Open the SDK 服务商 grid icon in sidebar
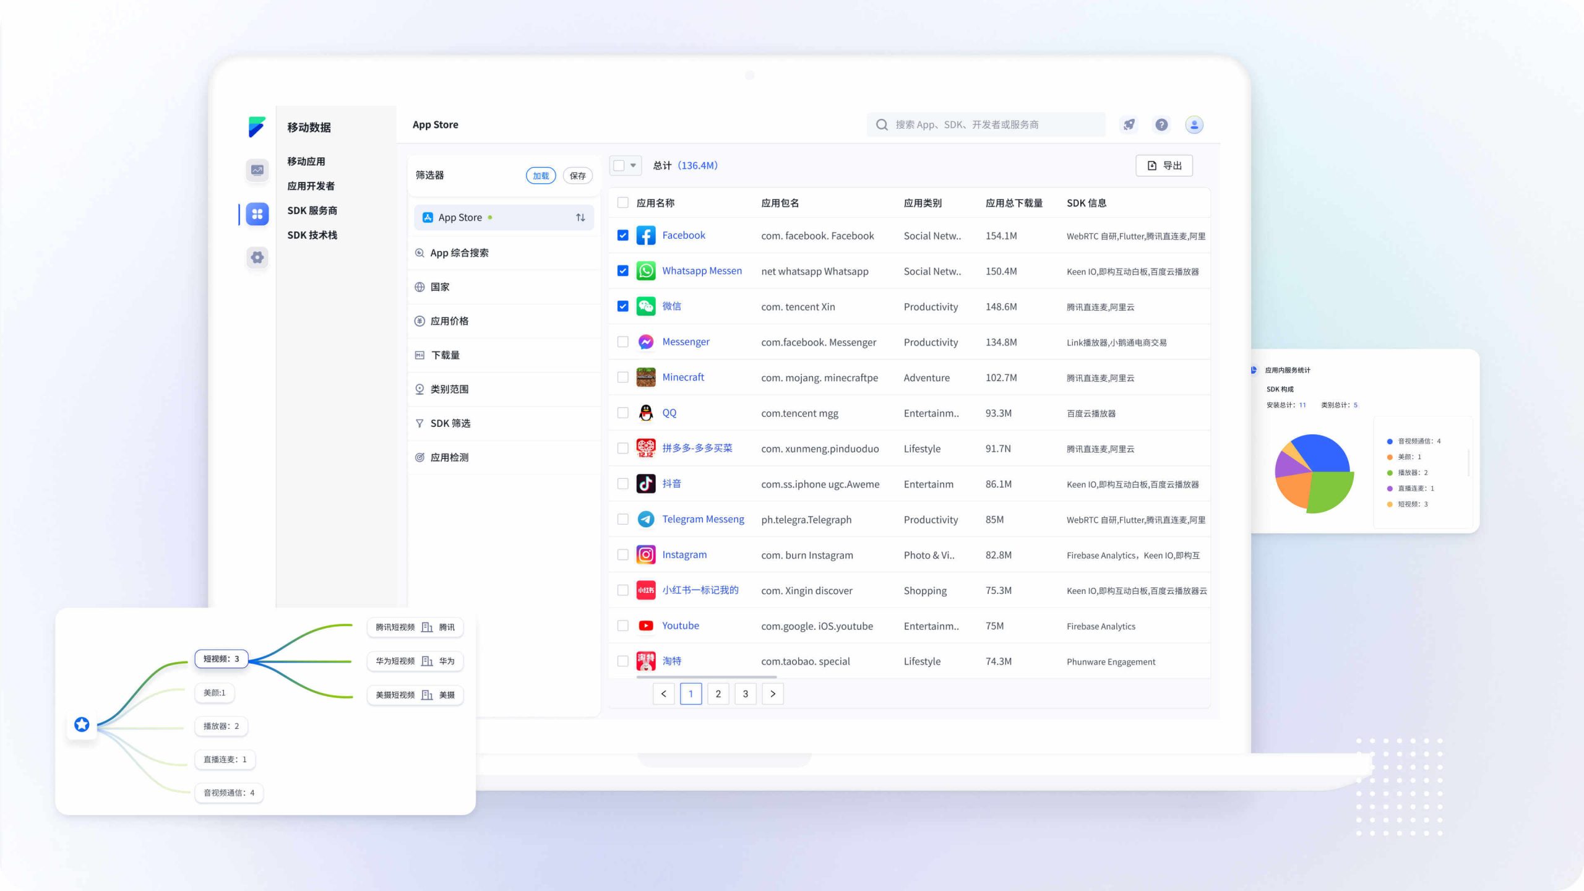This screenshot has width=1584, height=891. click(x=256, y=214)
